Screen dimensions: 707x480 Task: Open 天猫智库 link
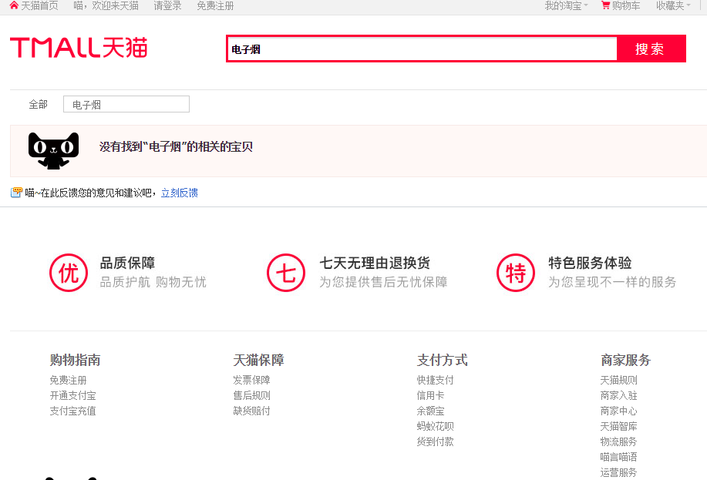pos(618,426)
